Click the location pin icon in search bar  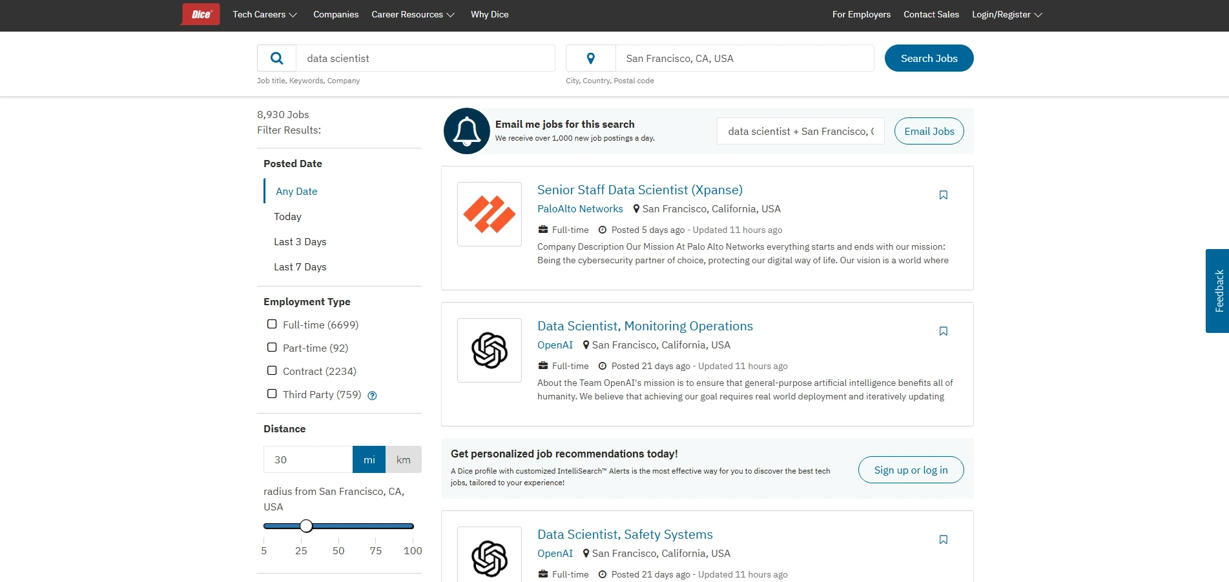pyautogui.click(x=590, y=58)
